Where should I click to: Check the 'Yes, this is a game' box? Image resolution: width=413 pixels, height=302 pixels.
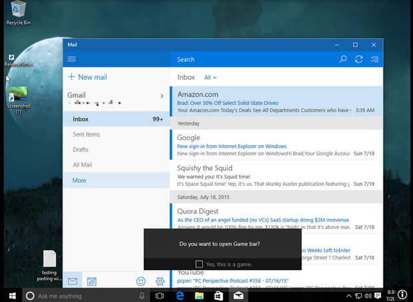coord(199,264)
